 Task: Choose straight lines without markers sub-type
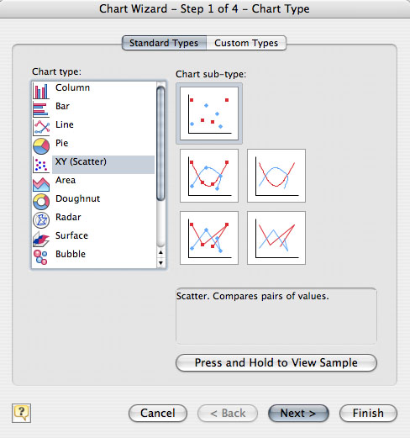276,238
